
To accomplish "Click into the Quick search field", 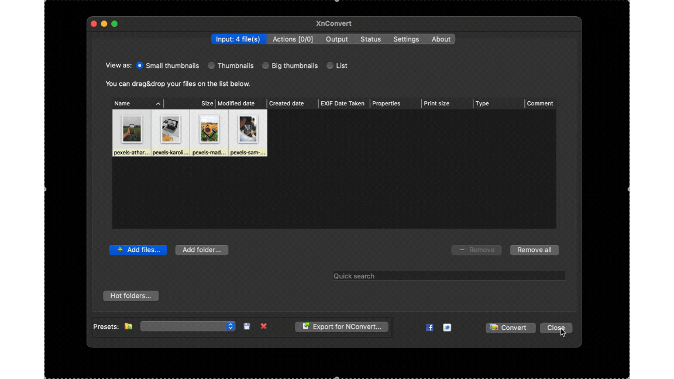I will (449, 276).
